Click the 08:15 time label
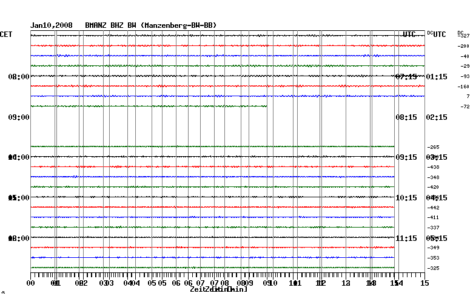Viewport: 473px width, 299px height. pyautogui.click(x=406, y=117)
